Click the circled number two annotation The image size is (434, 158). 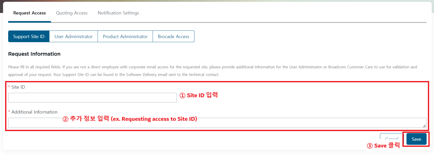[x=65, y=119]
